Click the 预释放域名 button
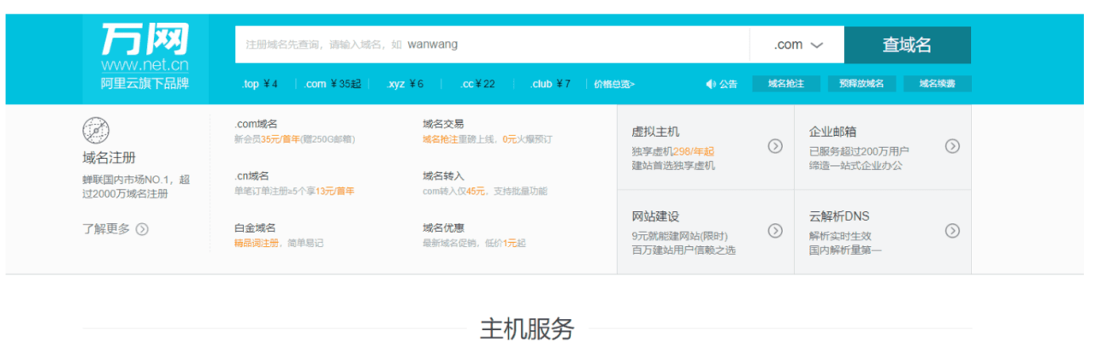1095x354 pixels. (861, 84)
